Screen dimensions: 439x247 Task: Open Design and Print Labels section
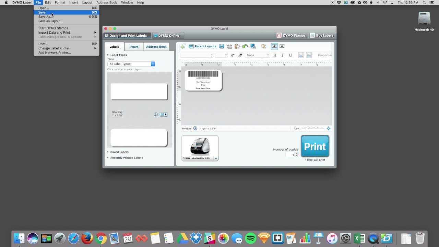point(127,36)
